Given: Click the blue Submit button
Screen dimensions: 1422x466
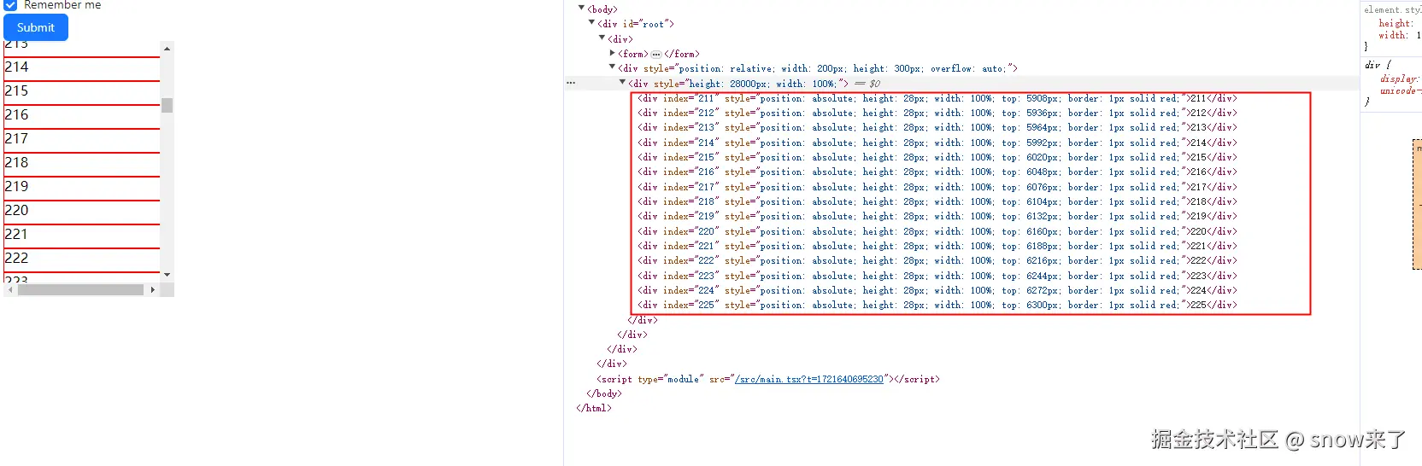Looking at the screenshot, I should 36,27.
